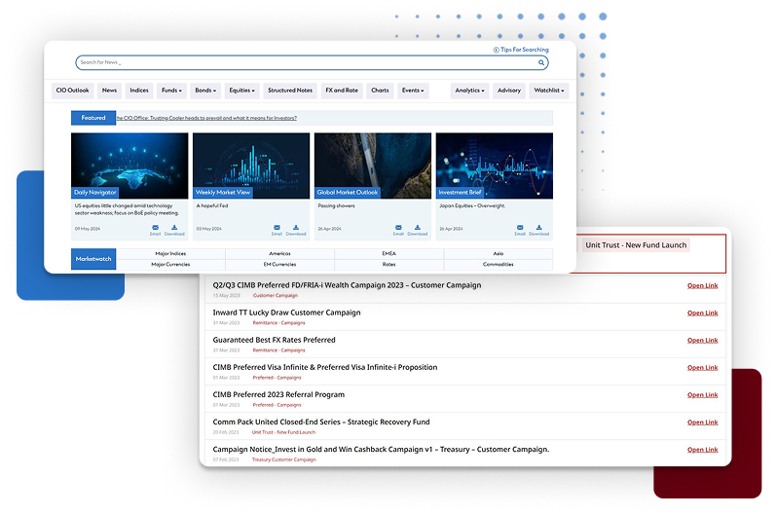Open Link for Comm Pack United Closed-End Series

point(702,423)
